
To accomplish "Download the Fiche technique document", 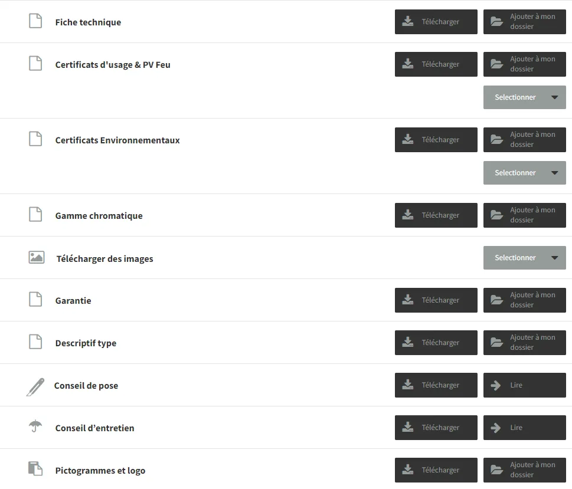I will click(x=436, y=22).
